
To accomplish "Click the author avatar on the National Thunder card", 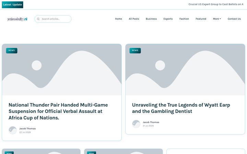I will (x=13, y=130).
